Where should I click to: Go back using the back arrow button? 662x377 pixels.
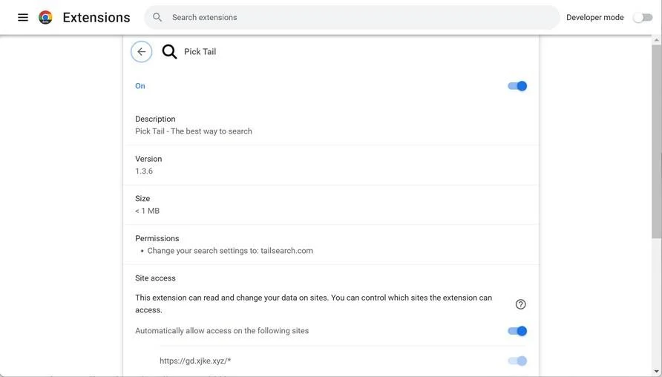[142, 52]
